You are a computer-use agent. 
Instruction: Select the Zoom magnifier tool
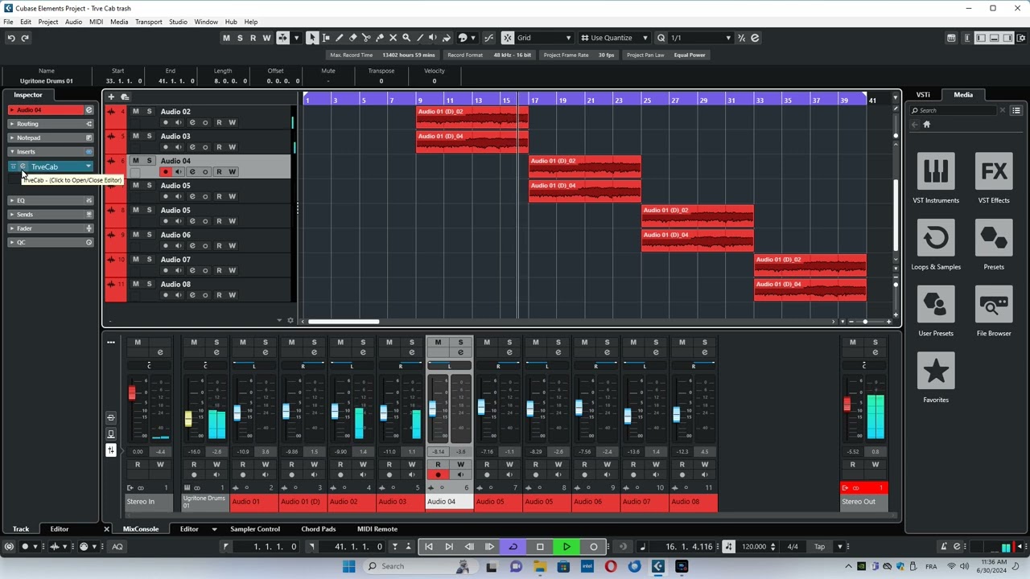coord(406,38)
